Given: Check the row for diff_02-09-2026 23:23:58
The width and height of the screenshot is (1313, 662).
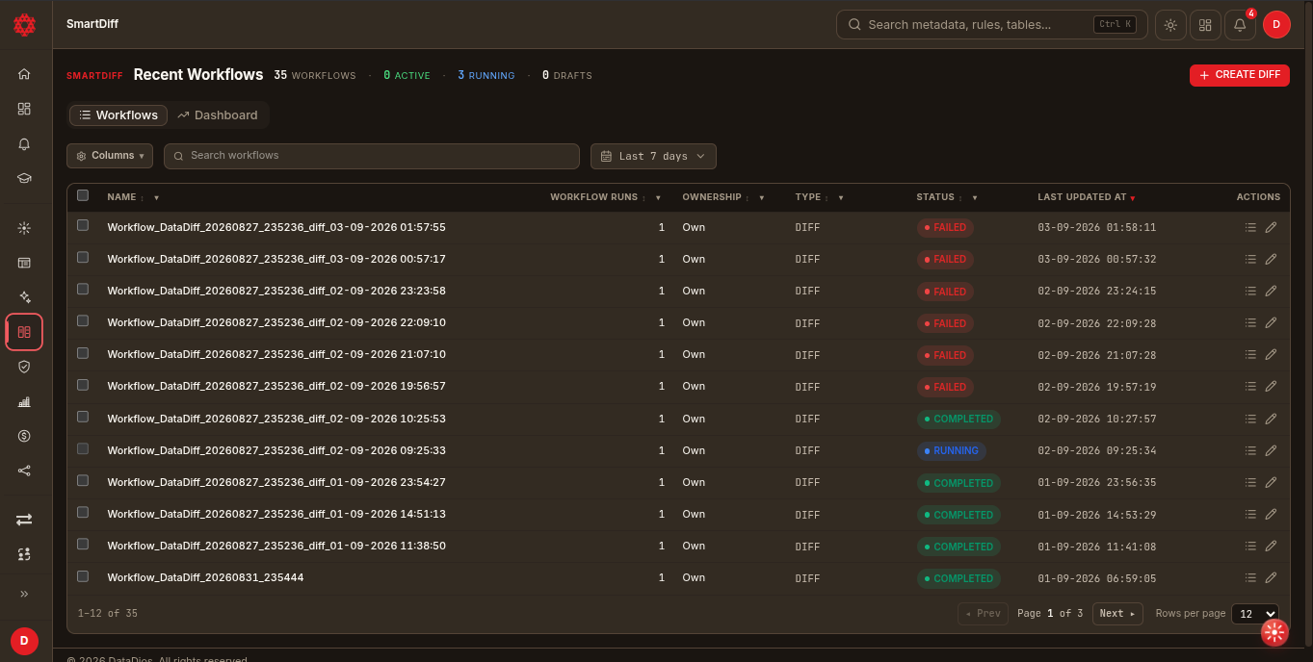Looking at the screenshot, I should 83,289.
